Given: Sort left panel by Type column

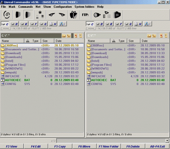Looking at the screenshot, I should pos(32,41).
